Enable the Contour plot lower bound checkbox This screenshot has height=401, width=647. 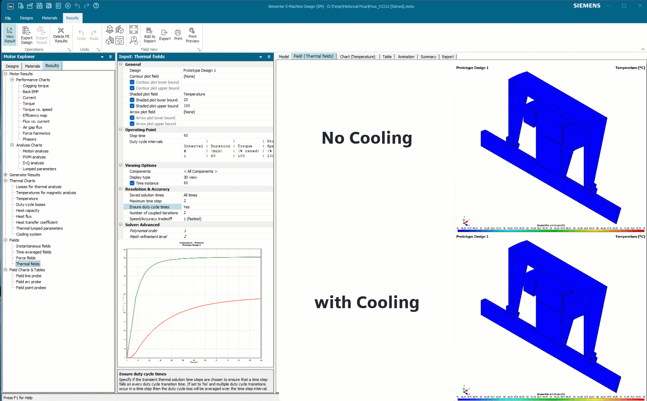click(132, 82)
